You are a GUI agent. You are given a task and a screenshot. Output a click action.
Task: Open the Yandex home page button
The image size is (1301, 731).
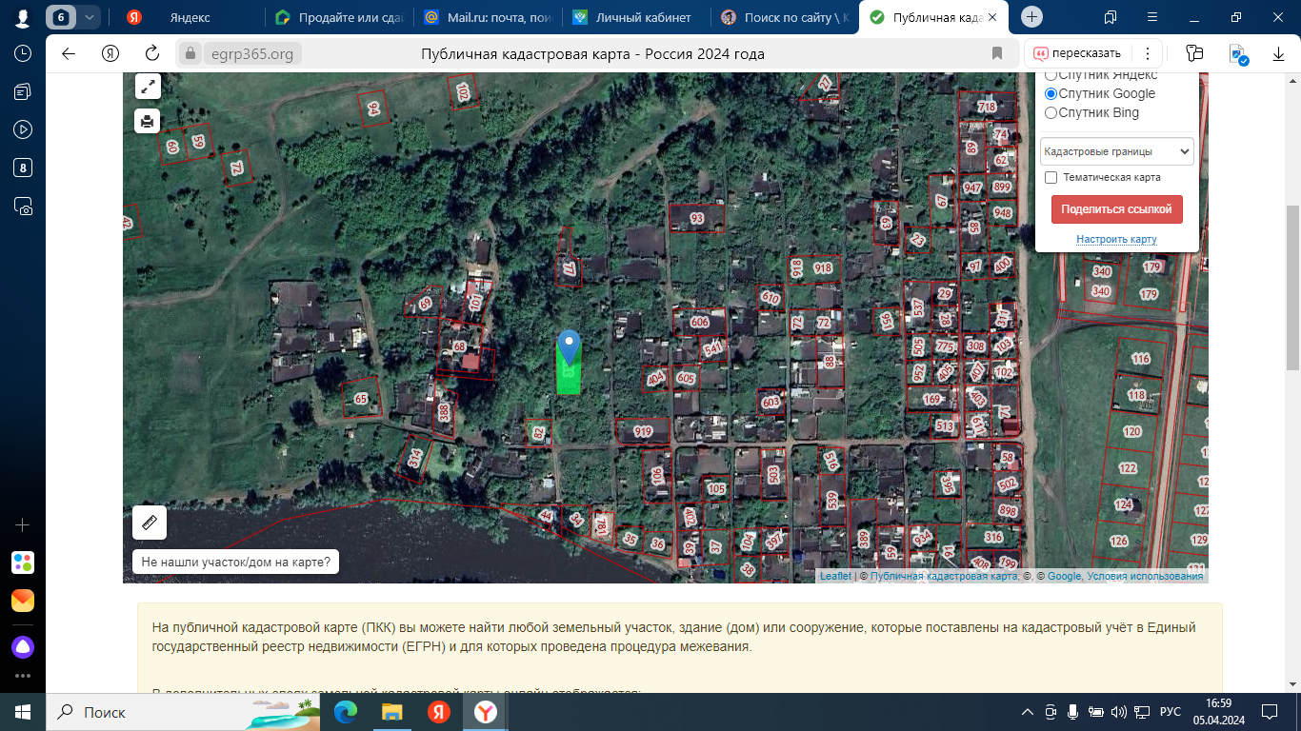[110, 53]
